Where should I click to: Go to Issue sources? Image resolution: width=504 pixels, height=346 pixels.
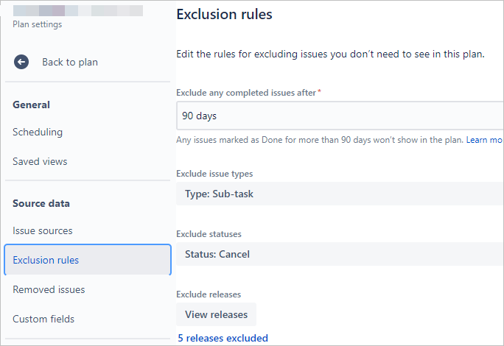(43, 230)
